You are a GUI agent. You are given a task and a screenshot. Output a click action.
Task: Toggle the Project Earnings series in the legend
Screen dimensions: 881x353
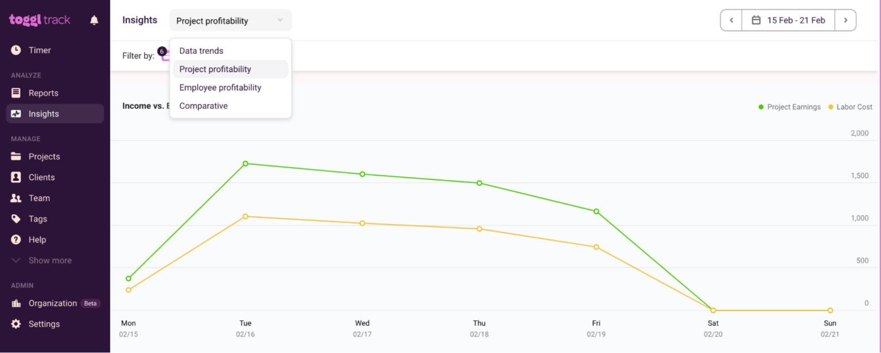coord(789,107)
